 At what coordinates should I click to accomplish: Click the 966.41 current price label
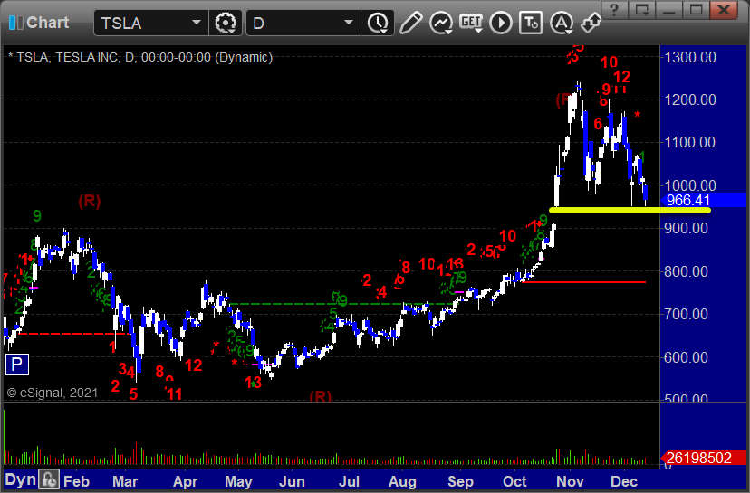point(702,200)
